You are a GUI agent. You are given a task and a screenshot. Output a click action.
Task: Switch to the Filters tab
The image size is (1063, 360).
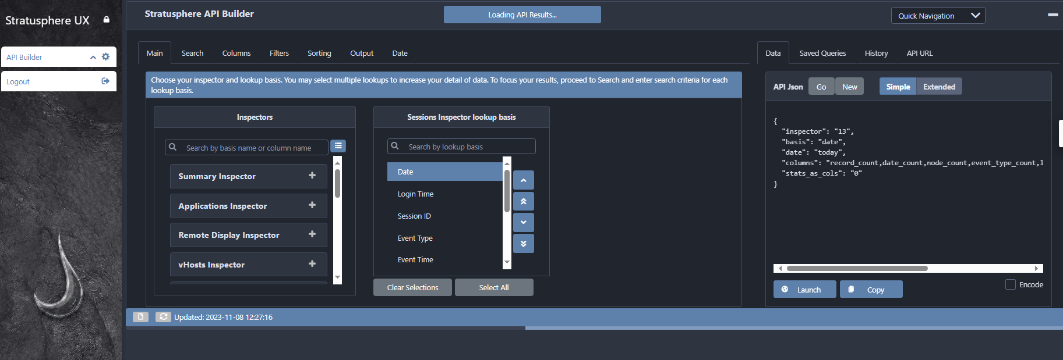point(279,53)
